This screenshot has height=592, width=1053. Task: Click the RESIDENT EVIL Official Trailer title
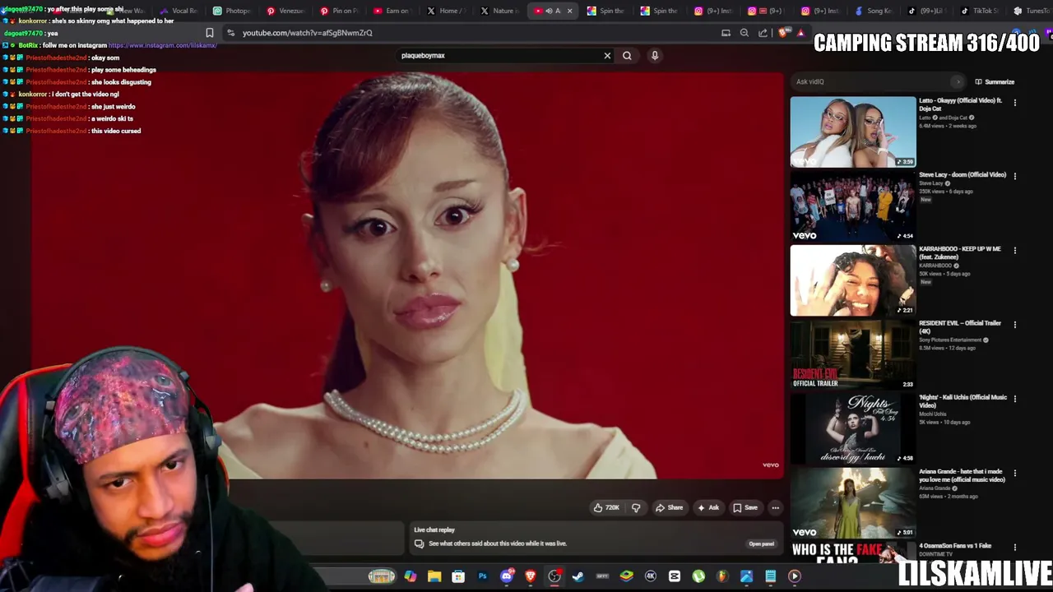click(x=960, y=327)
